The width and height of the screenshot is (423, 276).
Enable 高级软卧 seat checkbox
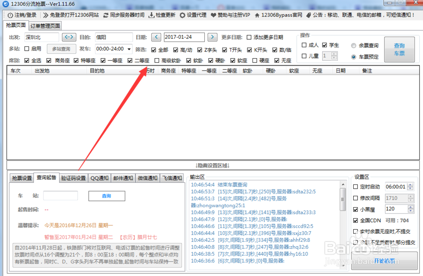tap(157, 61)
